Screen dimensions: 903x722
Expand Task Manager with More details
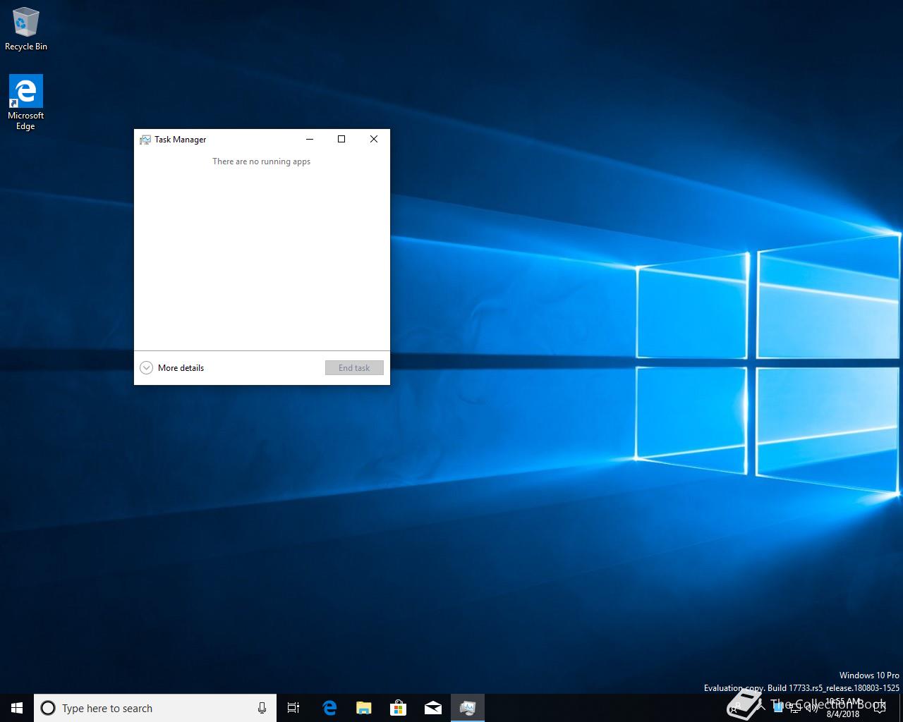pyautogui.click(x=173, y=367)
